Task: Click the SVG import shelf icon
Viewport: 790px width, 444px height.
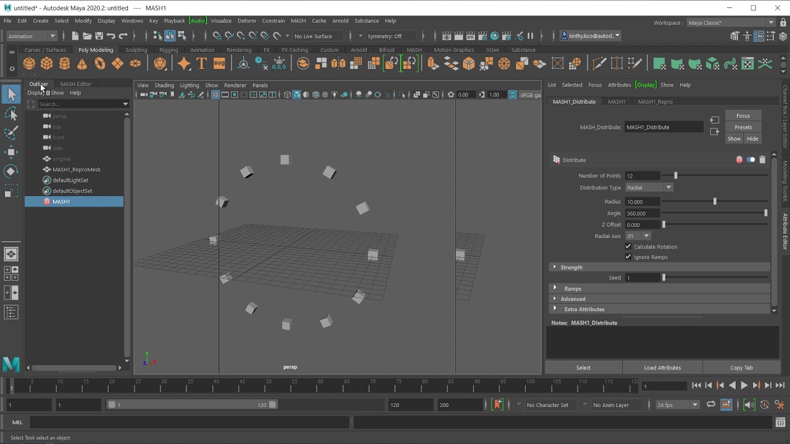Action: click(x=219, y=64)
